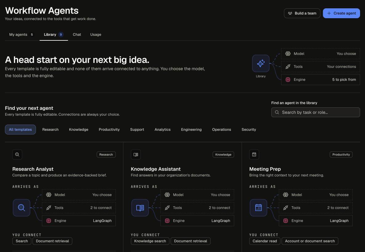Open the Meeting Prep template title
The height and width of the screenshot is (252, 365).
coord(265,169)
